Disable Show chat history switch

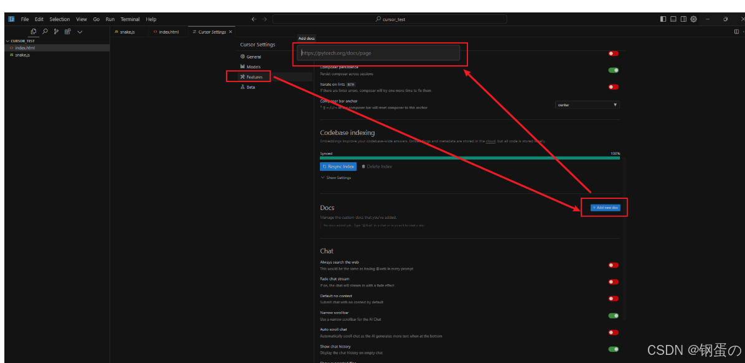pyautogui.click(x=614, y=349)
